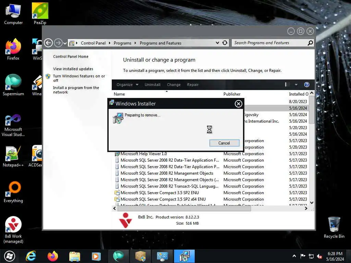Open Firefox from the taskbar
Screen dimensions: 351x263
click(x=53, y=256)
